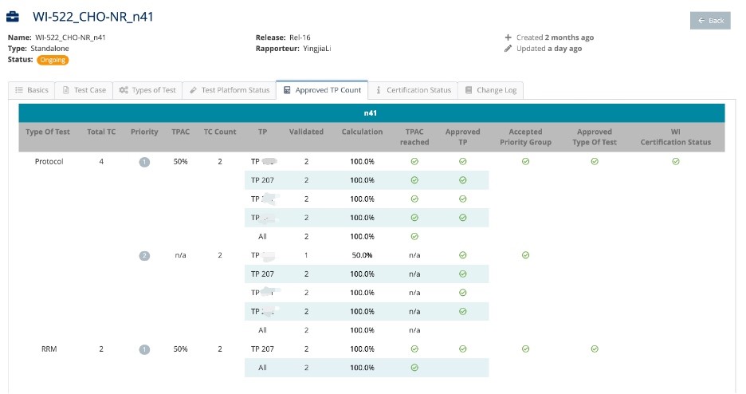Go to the Test Platform Status tab

(x=230, y=90)
